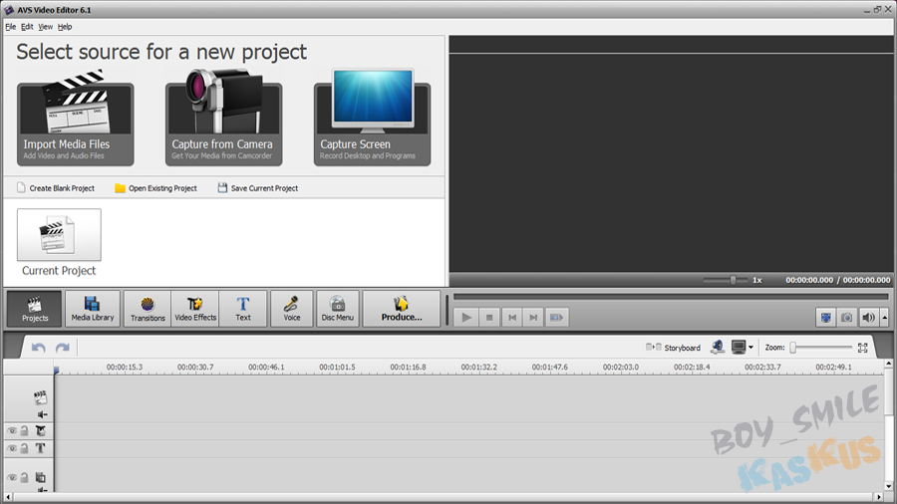Mute the main video track audio
897x504 pixels.
point(42,414)
